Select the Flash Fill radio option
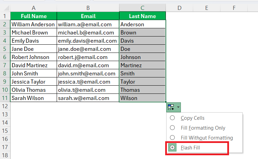This screenshot has width=258, height=159. (172, 147)
